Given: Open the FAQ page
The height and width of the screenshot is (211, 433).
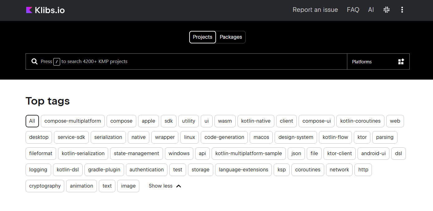Looking at the screenshot, I should pos(353,10).
